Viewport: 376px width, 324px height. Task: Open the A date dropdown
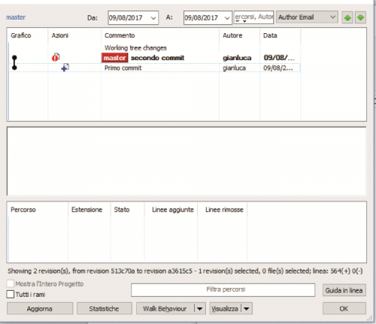coord(227,18)
